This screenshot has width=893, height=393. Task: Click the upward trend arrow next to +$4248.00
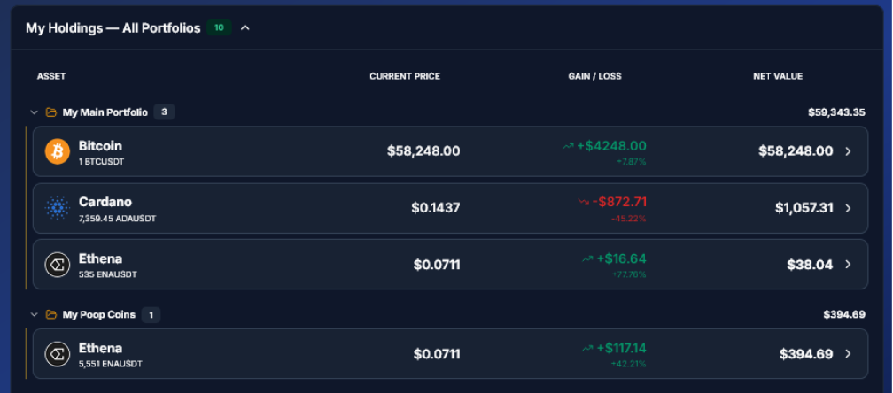568,147
